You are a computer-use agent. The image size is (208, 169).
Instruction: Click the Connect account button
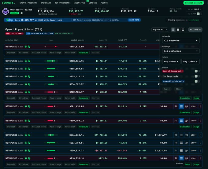(194, 3)
